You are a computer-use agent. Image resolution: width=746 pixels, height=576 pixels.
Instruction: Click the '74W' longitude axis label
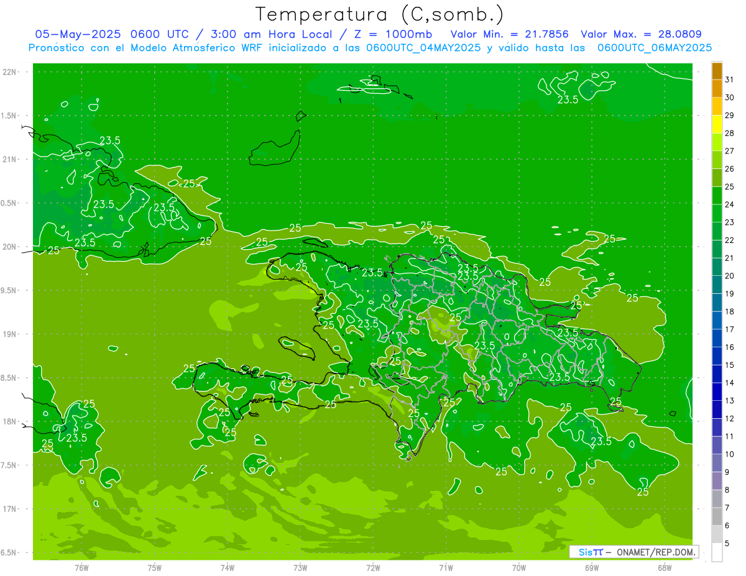228,568
